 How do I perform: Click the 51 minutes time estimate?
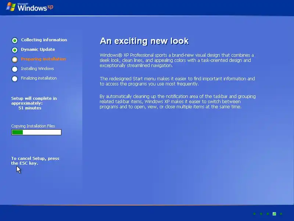coord(30,108)
